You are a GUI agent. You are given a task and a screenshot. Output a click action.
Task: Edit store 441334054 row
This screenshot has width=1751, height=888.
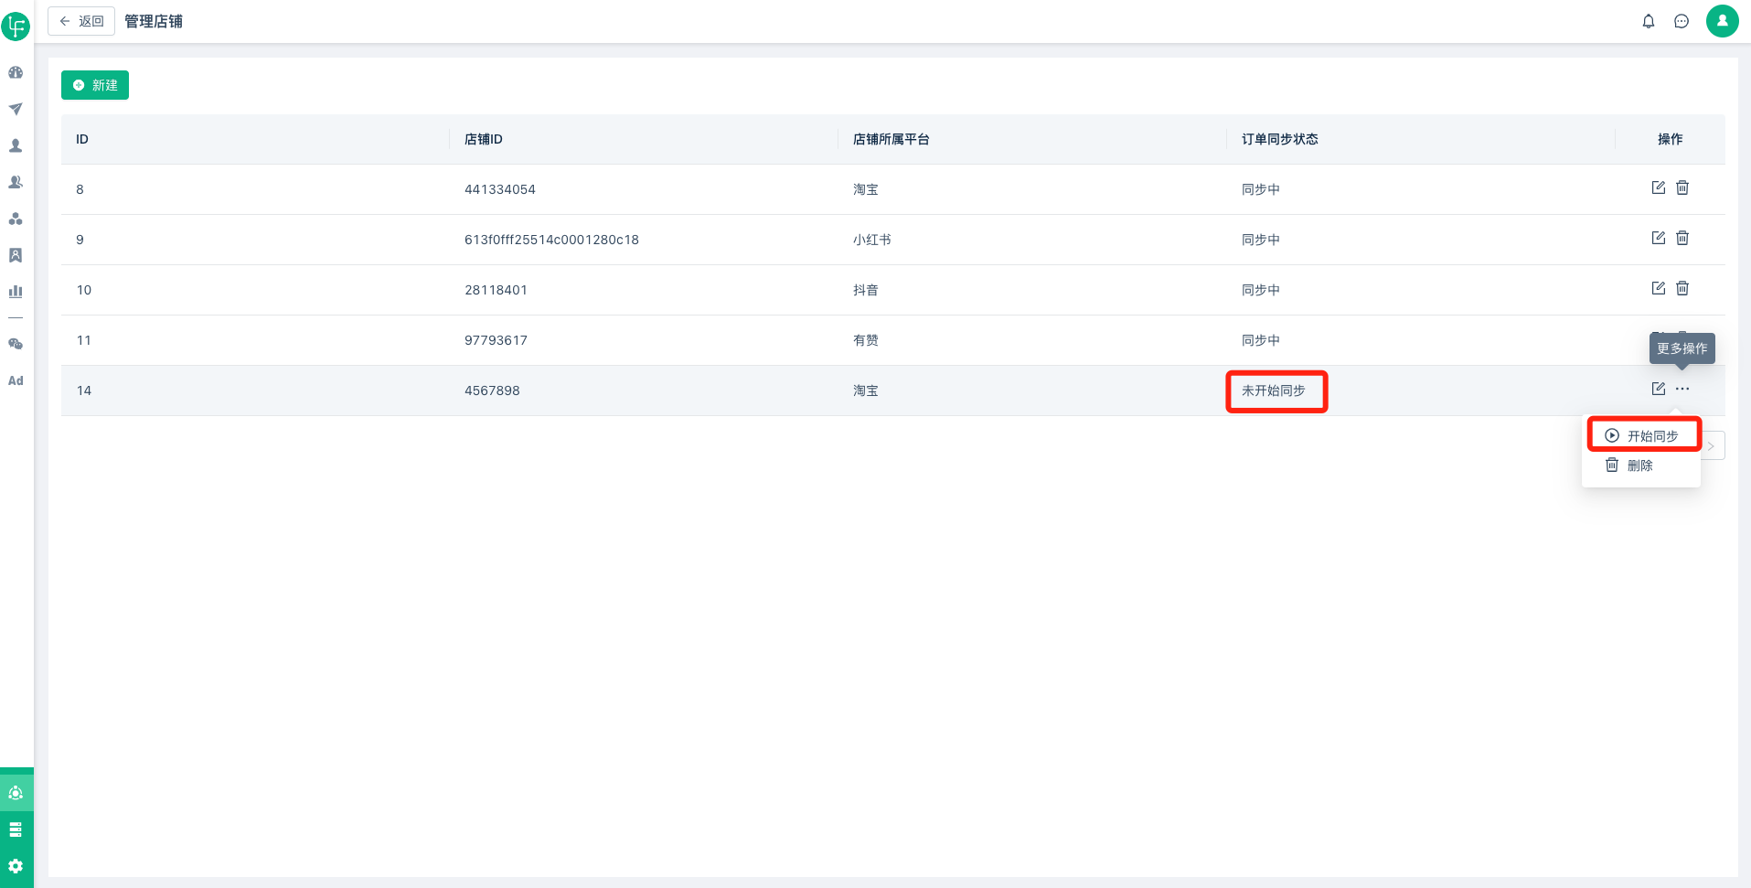1659,187
